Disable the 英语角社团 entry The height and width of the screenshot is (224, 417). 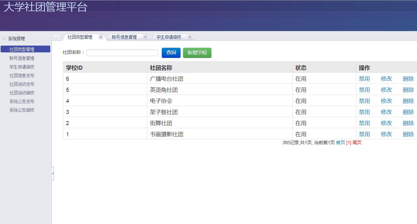364,90
